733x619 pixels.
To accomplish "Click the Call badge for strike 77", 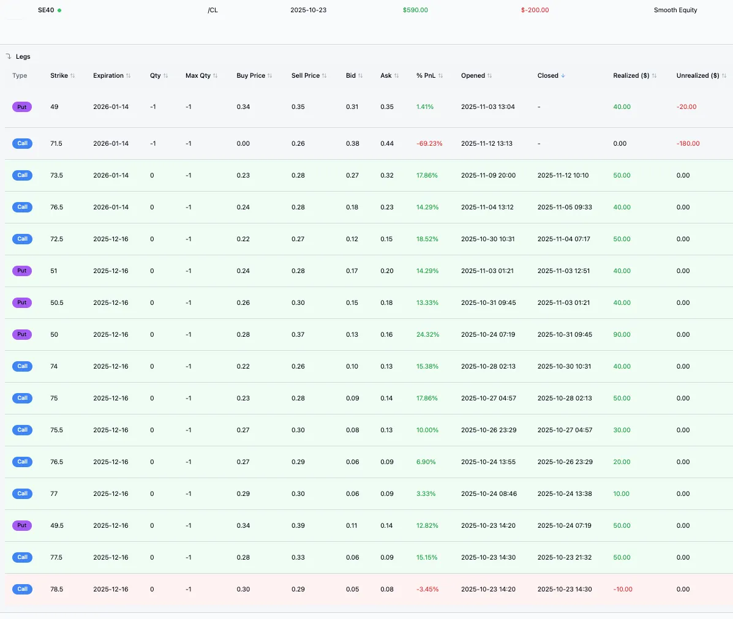I will pyautogui.click(x=23, y=493).
